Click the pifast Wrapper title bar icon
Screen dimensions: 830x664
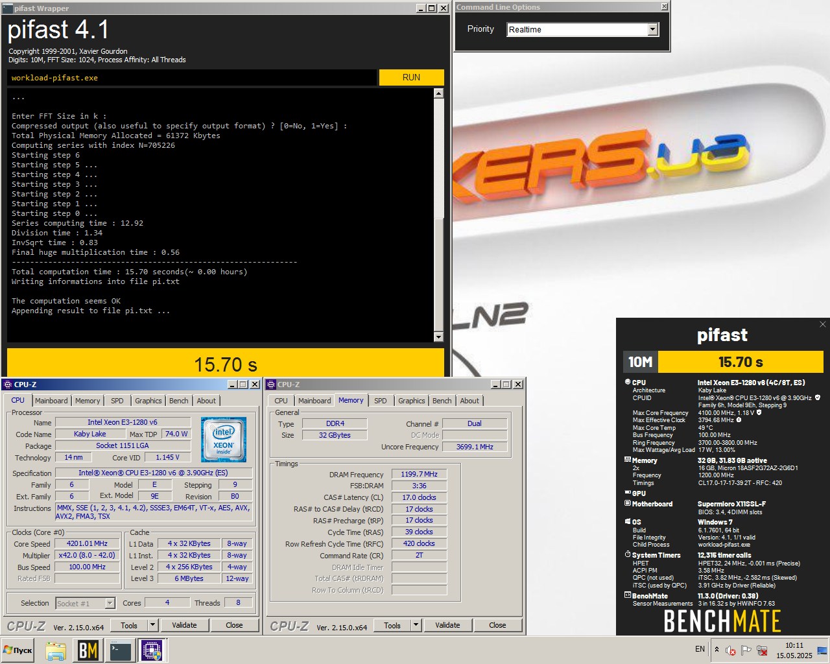(8, 8)
